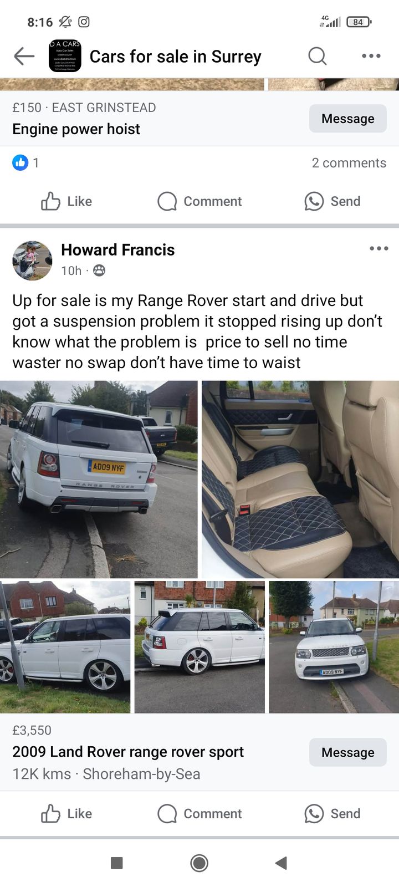Comment on the Range Rover sport listing
Image resolution: width=399 pixels, height=887 pixels.
pyautogui.click(x=199, y=814)
